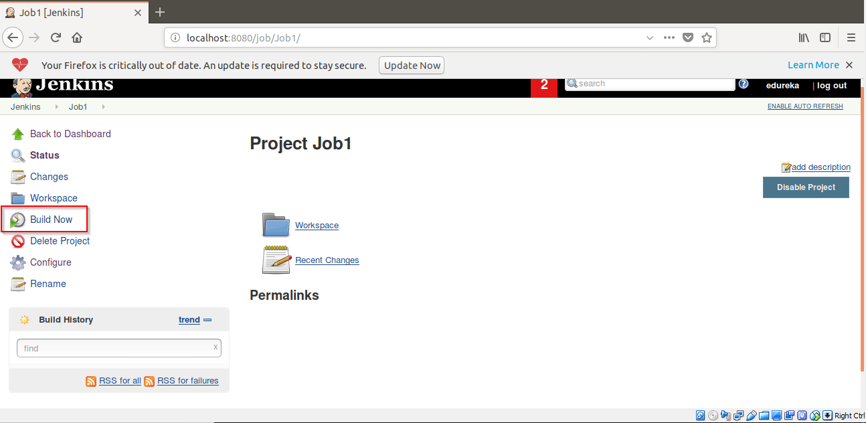Click the RSS for all feed icon
This screenshot has width=866, height=423.
pos(91,380)
